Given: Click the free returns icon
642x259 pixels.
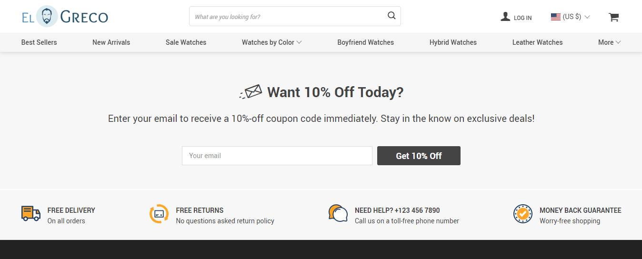Looking at the screenshot, I should 159,214.
